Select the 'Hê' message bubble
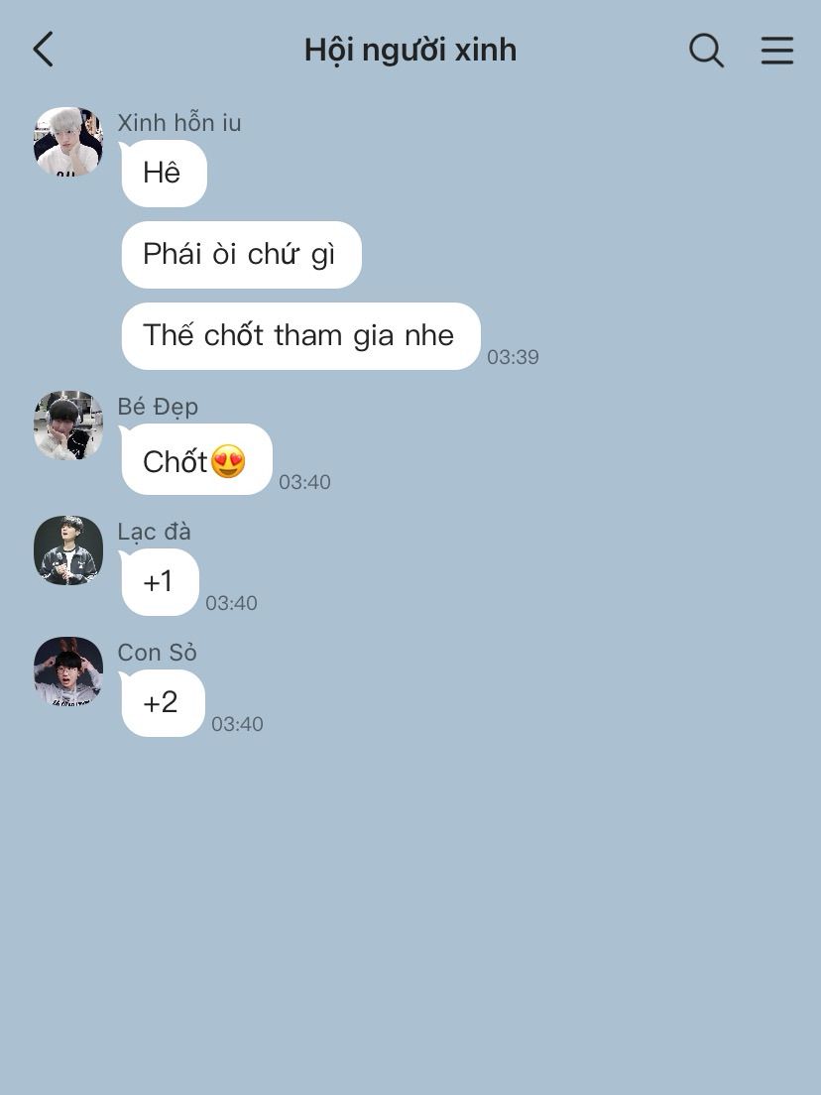821x1095 pixels. click(x=164, y=174)
